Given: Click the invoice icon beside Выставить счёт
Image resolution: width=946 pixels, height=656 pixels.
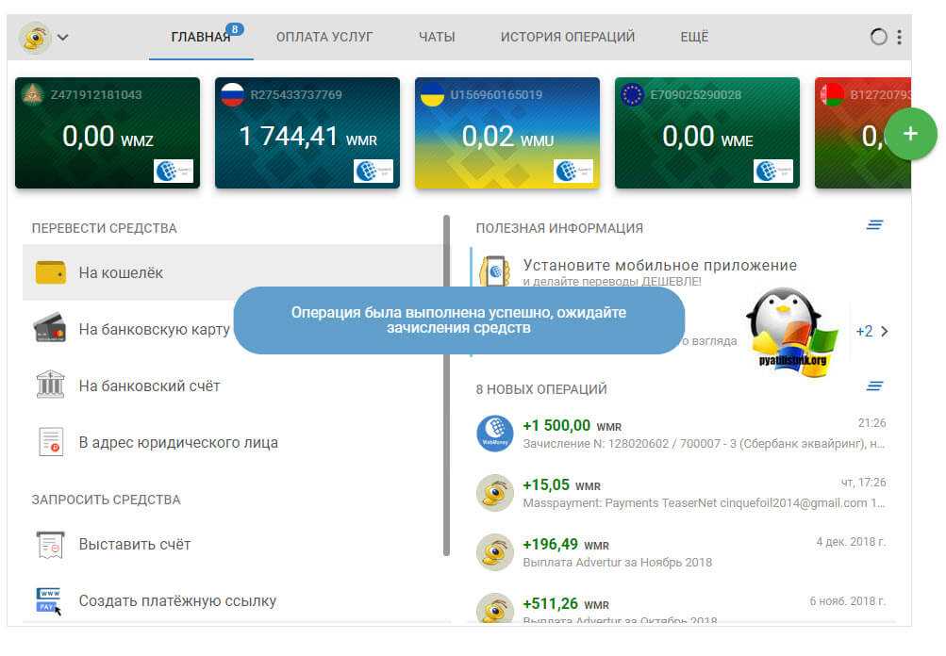Looking at the screenshot, I should [x=50, y=544].
